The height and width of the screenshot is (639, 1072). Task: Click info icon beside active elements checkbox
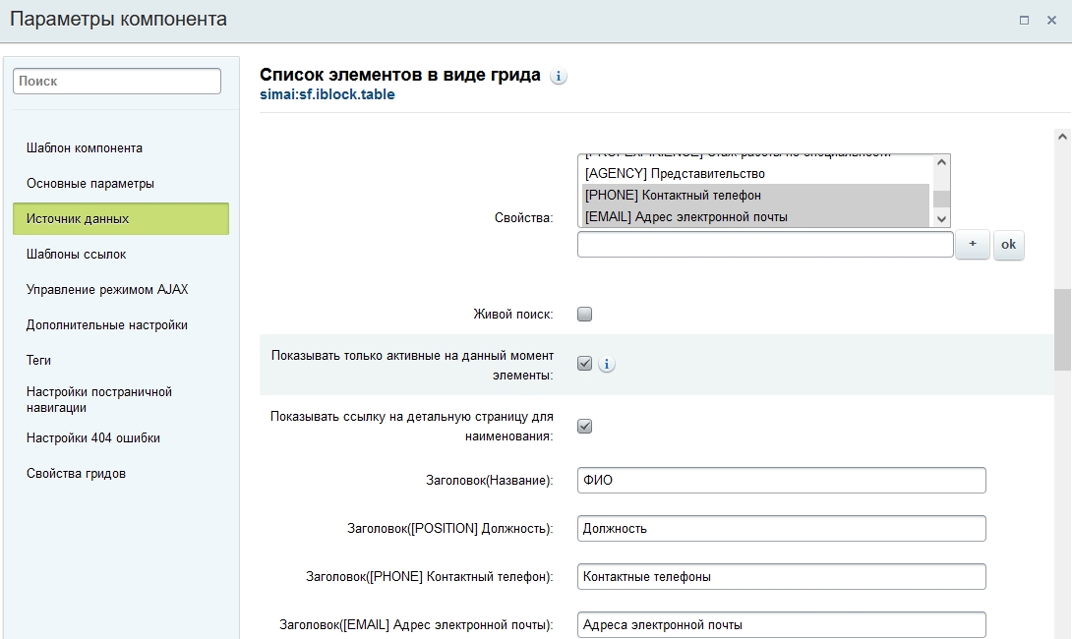pyautogui.click(x=607, y=365)
